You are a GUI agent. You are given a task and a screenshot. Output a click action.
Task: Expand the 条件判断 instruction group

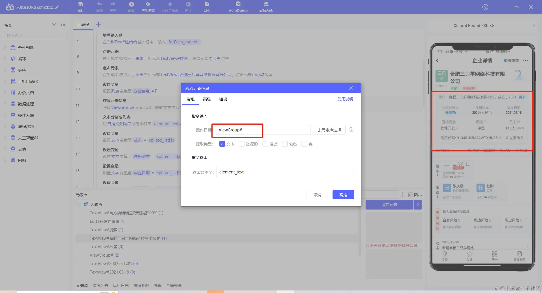5,47
